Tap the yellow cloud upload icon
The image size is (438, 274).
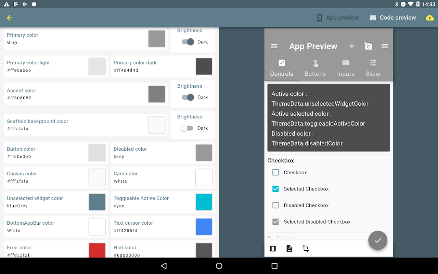click(x=429, y=18)
